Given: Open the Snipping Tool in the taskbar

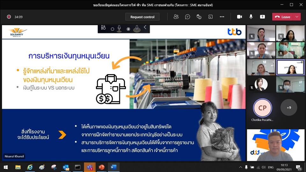Looking at the screenshot, I should tap(54, 167).
